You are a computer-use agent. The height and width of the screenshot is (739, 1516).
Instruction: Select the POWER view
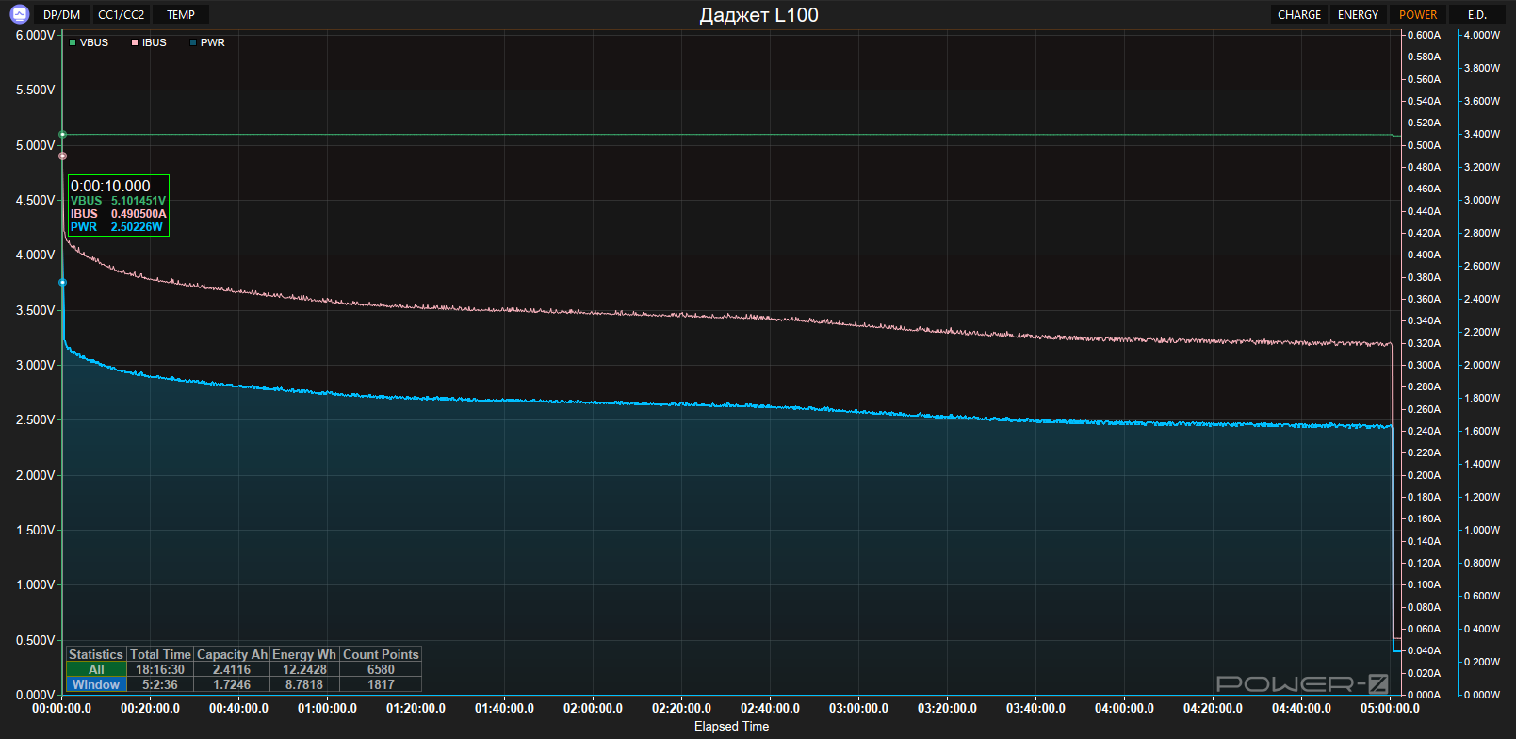(1417, 14)
